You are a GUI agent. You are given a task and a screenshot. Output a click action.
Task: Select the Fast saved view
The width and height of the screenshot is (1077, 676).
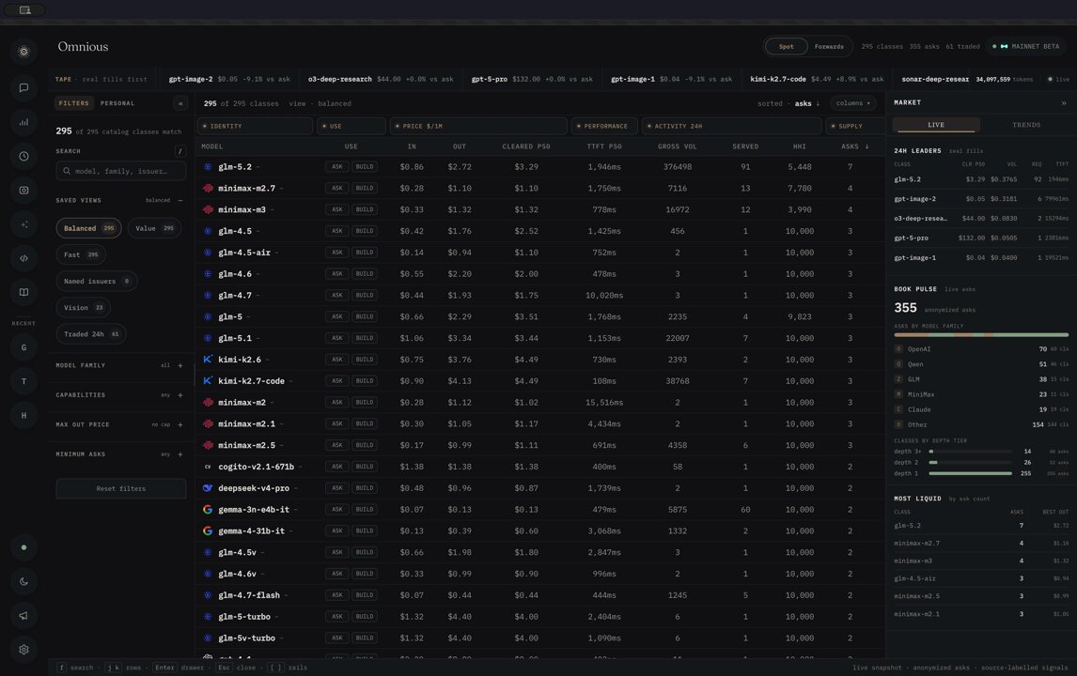coord(81,254)
